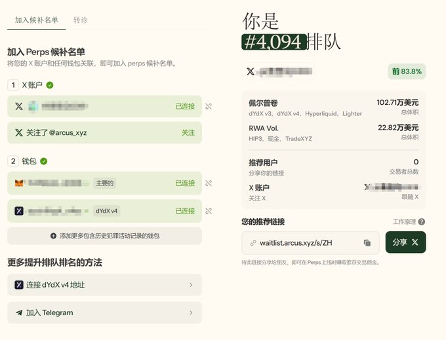The height and width of the screenshot is (340, 446).
Task: Expand the 加入 Telegram chevron
Action: [x=191, y=312]
